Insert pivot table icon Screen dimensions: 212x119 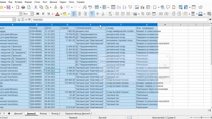[148, 7]
